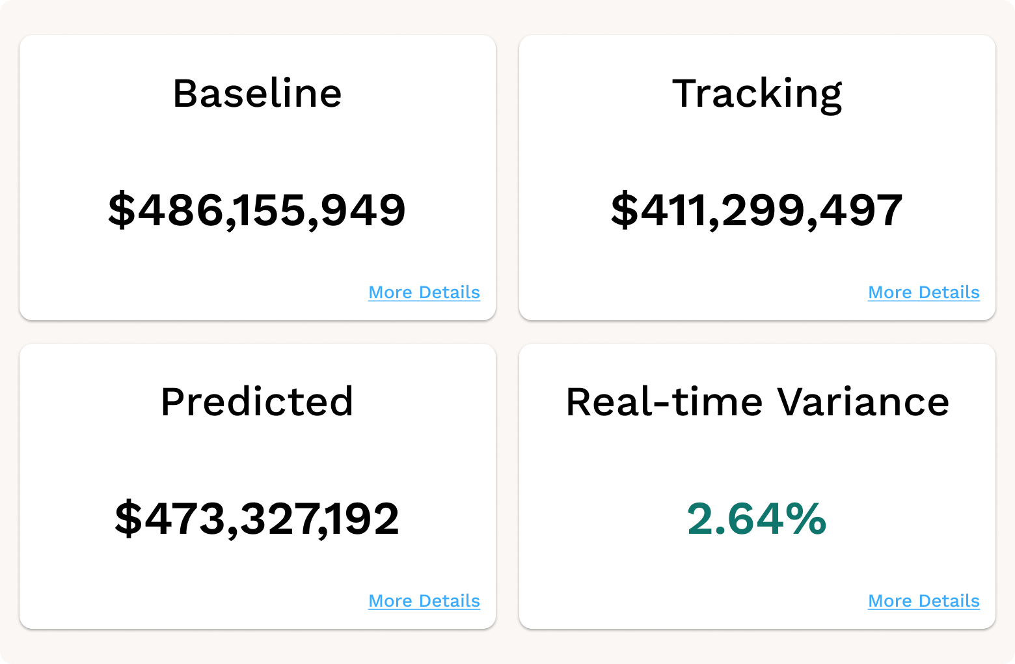The width and height of the screenshot is (1015, 664).
Task: View More Details for Real-time Variance
Action: pyautogui.click(x=924, y=601)
